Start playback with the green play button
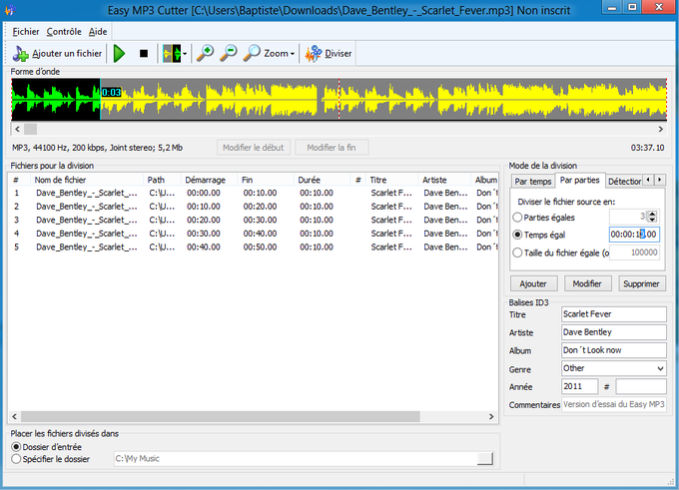Screen dimensions: 679x490 point(119,53)
